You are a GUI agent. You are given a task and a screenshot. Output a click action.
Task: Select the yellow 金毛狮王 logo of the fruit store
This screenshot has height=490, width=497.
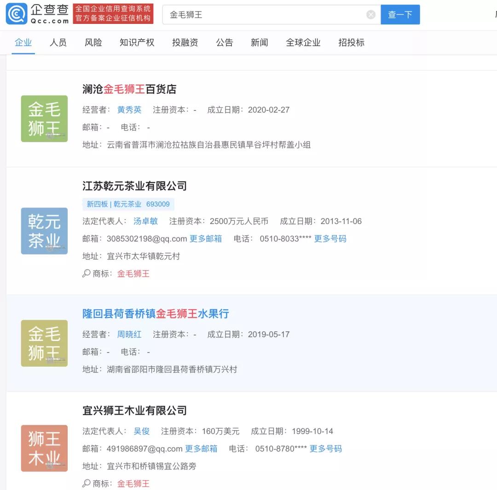click(x=44, y=343)
